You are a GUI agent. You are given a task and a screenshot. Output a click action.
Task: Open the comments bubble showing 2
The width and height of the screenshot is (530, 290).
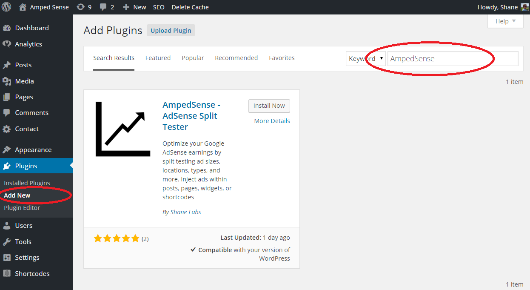(x=103, y=7)
